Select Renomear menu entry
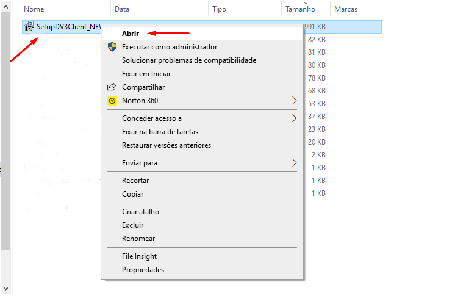The width and height of the screenshot is (455, 296). click(x=138, y=239)
